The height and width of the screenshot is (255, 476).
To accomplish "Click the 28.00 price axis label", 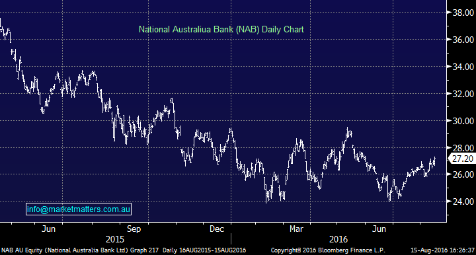I will coord(463,148).
